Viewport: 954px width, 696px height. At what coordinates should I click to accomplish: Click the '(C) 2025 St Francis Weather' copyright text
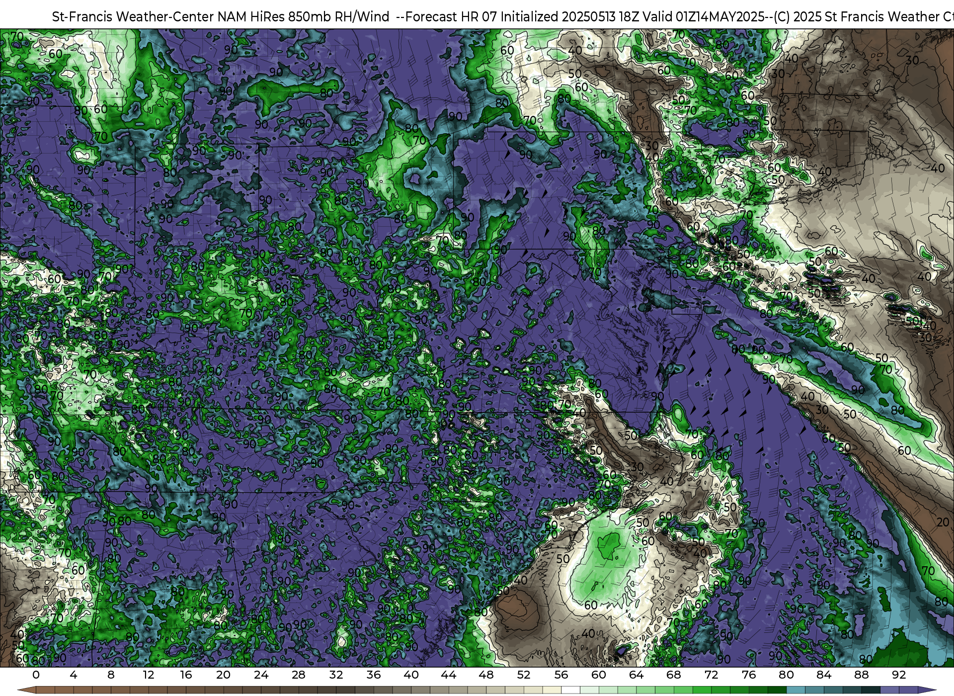coord(858,16)
